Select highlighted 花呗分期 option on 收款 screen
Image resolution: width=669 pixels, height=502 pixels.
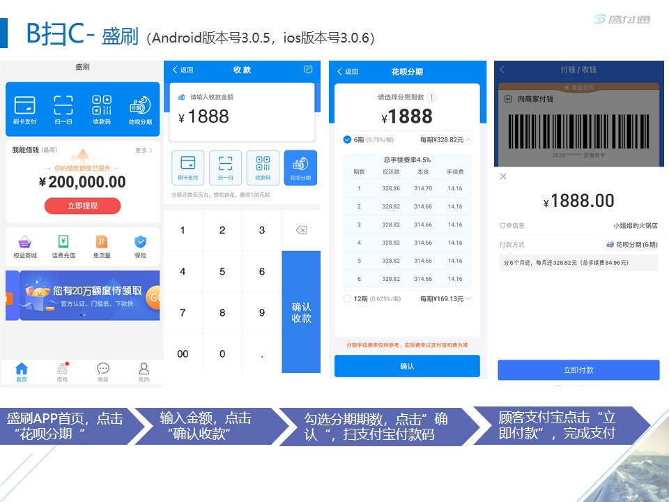[x=300, y=168]
